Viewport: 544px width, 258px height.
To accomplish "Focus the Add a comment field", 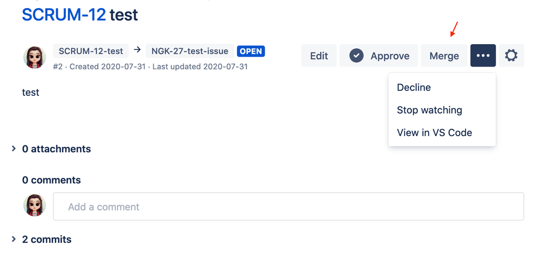I will (x=288, y=207).
